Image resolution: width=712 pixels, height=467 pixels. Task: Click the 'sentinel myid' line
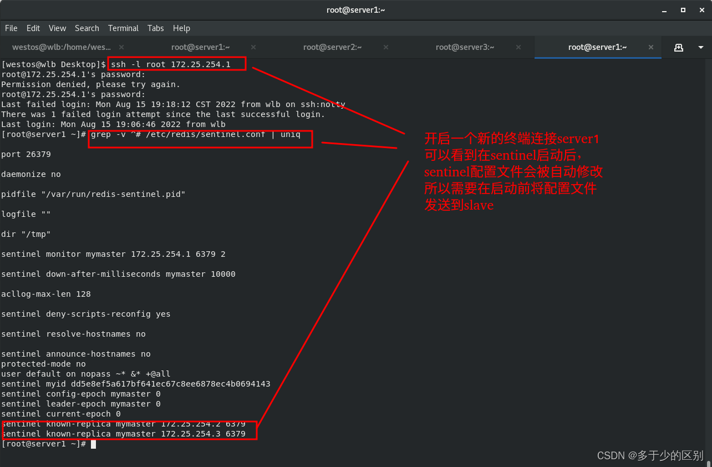tap(136, 384)
